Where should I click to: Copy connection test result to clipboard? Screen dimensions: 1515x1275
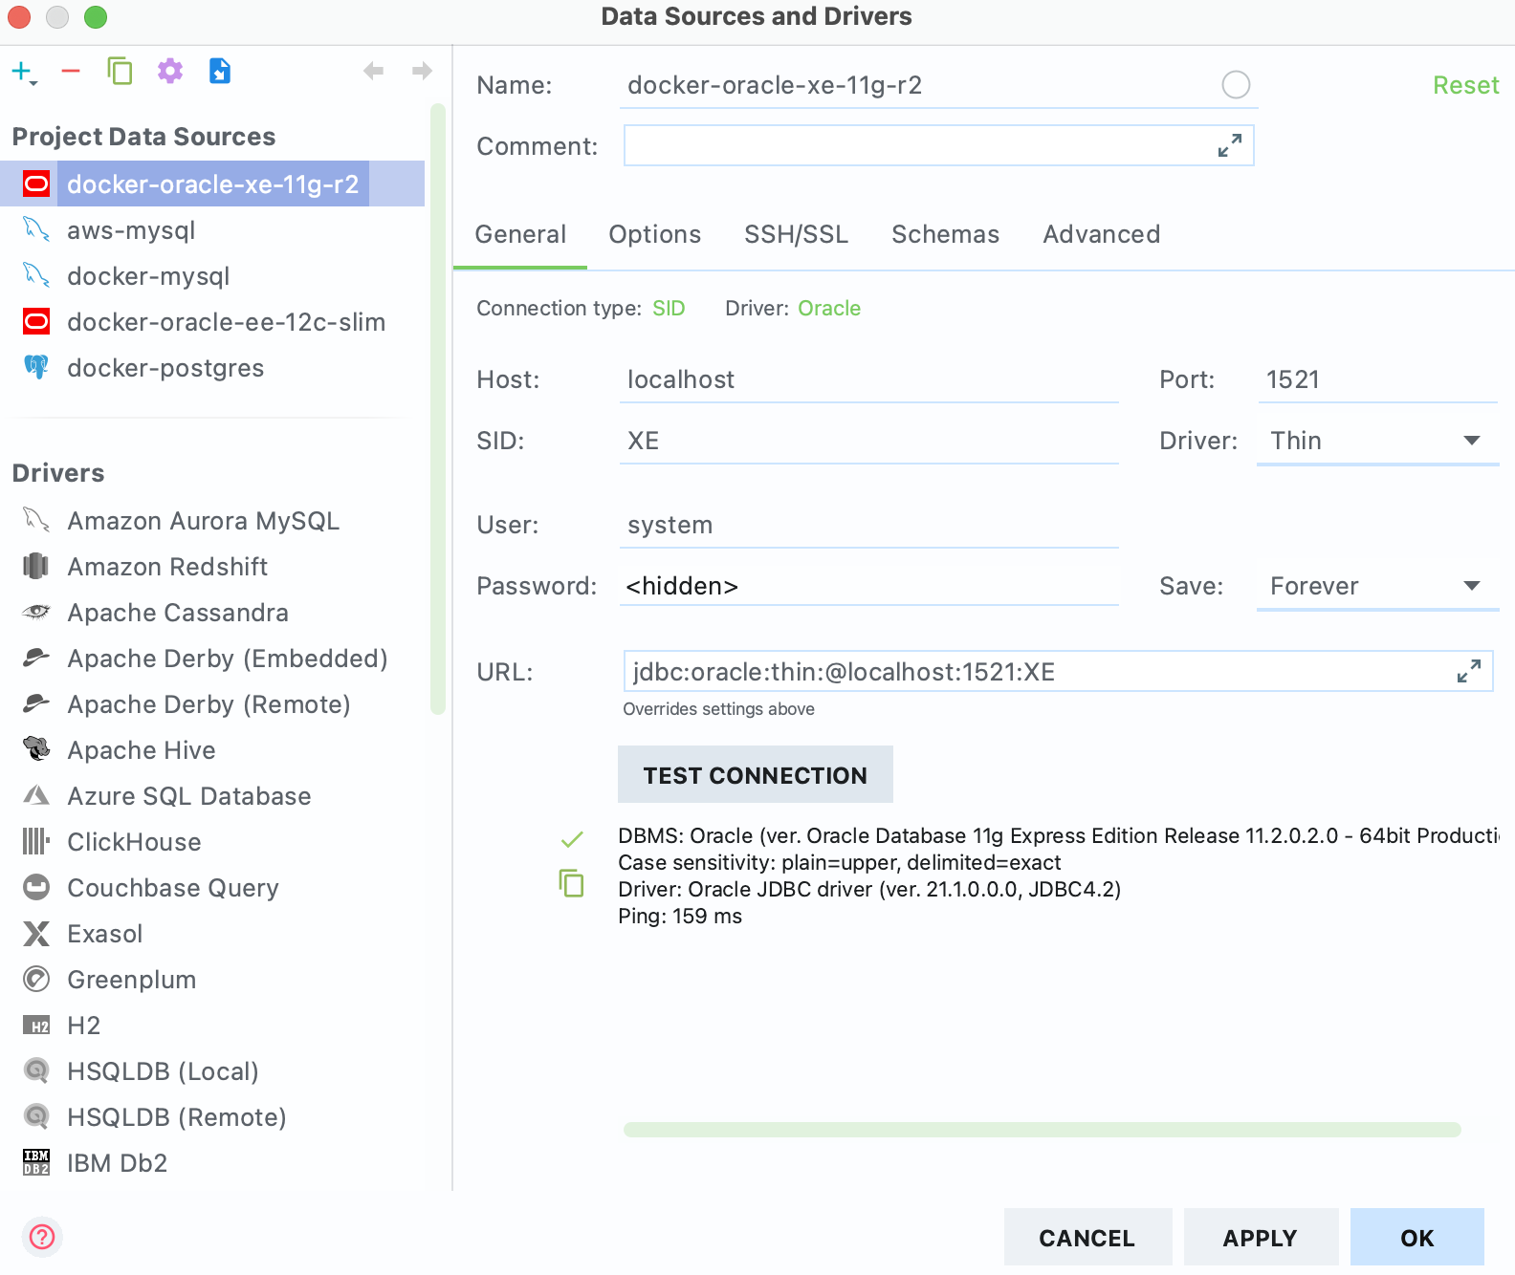pyautogui.click(x=571, y=882)
